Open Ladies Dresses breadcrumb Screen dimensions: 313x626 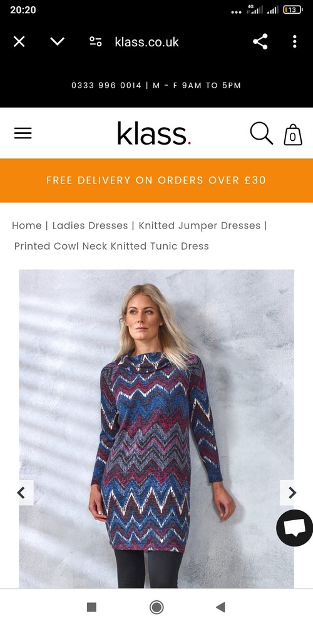(90, 225)
